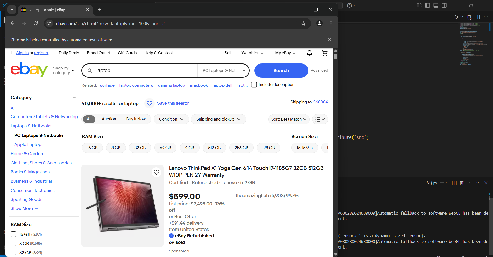Click the heart icon beside Save this search
Viewport: 493px width, 257px height.
coord(150,103)
